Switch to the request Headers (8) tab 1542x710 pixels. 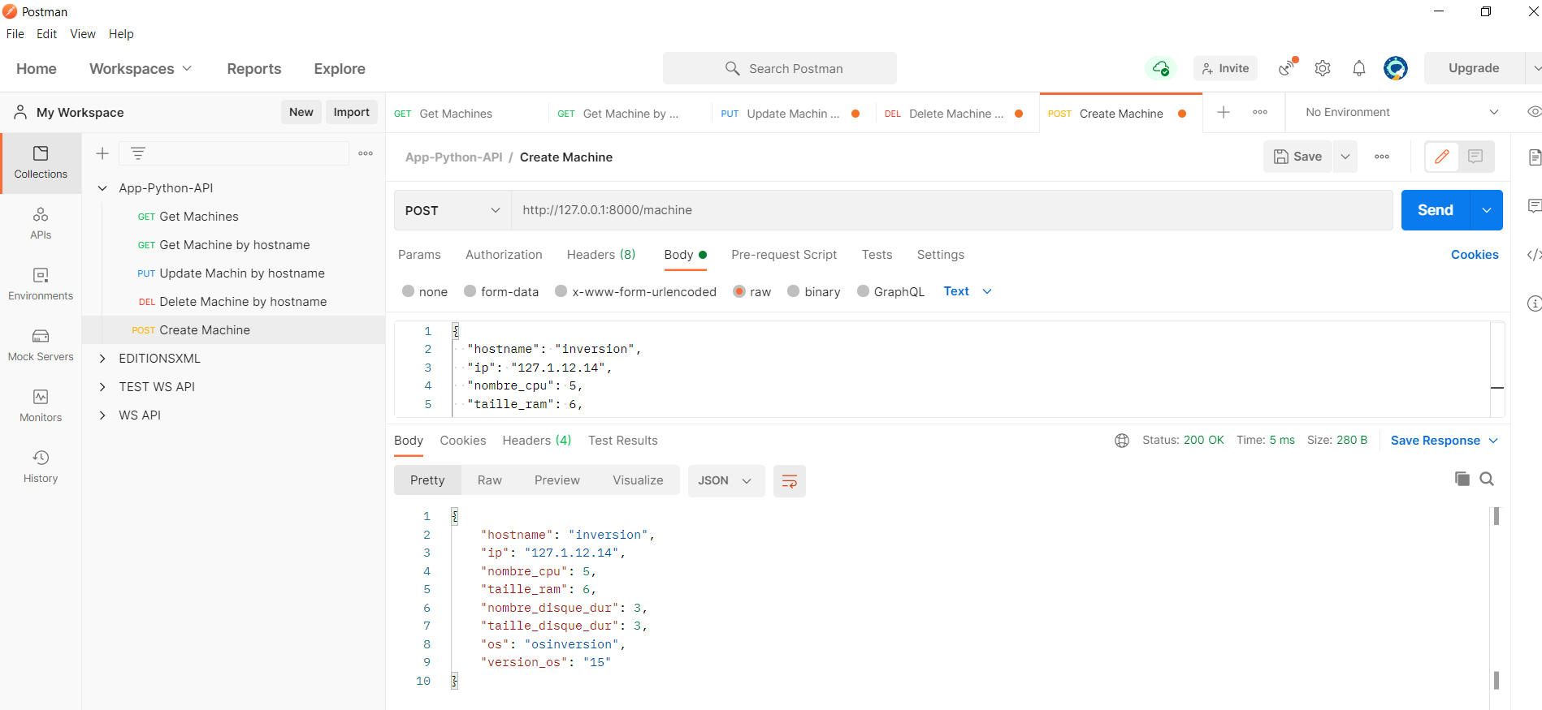pyautogui.click(x=601, y=255)
